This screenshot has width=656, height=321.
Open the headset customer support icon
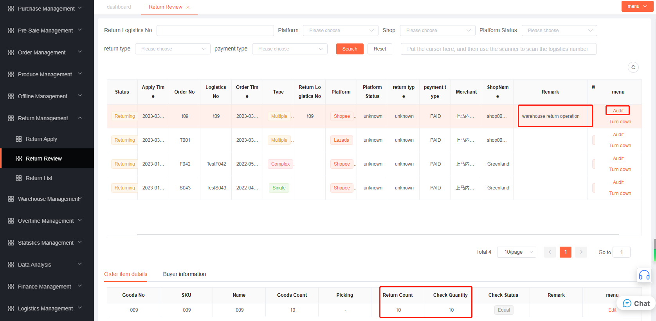tap(644, 275)
